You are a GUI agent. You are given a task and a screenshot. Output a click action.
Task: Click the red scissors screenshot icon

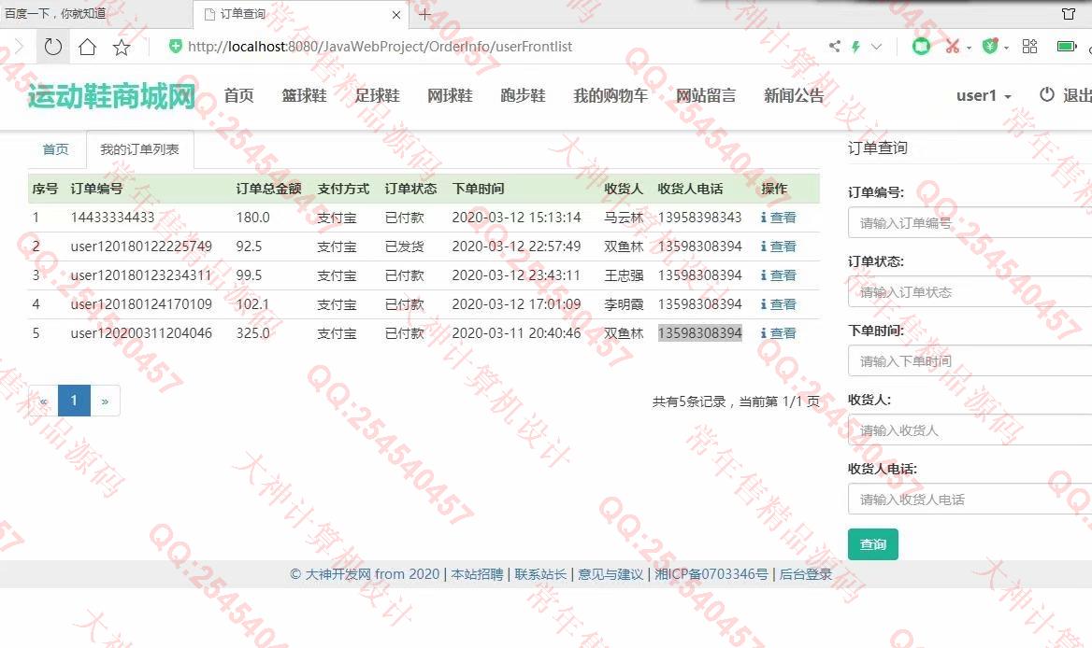(x=952, y=47)
